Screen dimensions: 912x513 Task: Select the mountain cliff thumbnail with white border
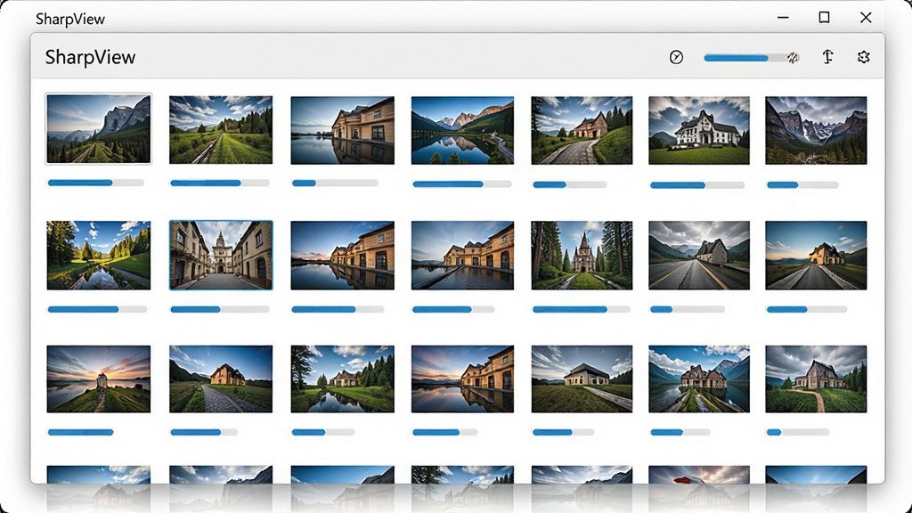[x=99, y=128]
